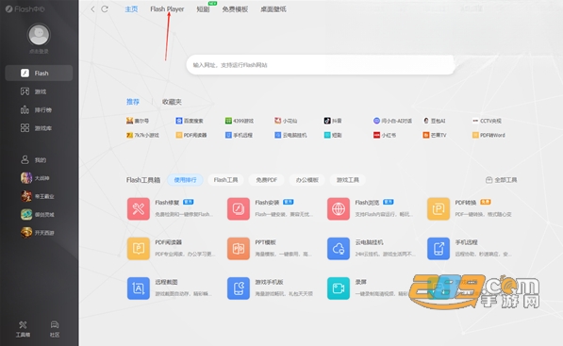563x346 pixels.
Task: Open 手机远程 shortcut in favorites row
Action: click(239, 136)
